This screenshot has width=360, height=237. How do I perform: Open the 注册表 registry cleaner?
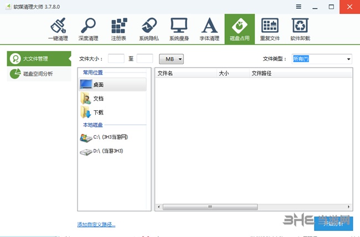coord(119,29)
